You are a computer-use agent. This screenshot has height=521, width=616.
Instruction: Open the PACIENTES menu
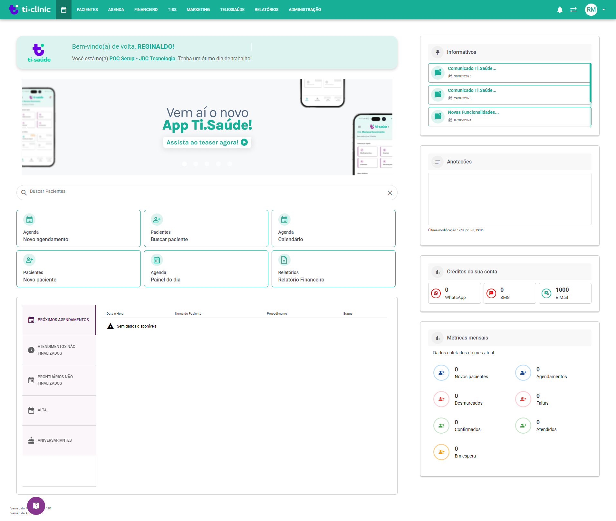pyautogui.click(x=87, y=10)
